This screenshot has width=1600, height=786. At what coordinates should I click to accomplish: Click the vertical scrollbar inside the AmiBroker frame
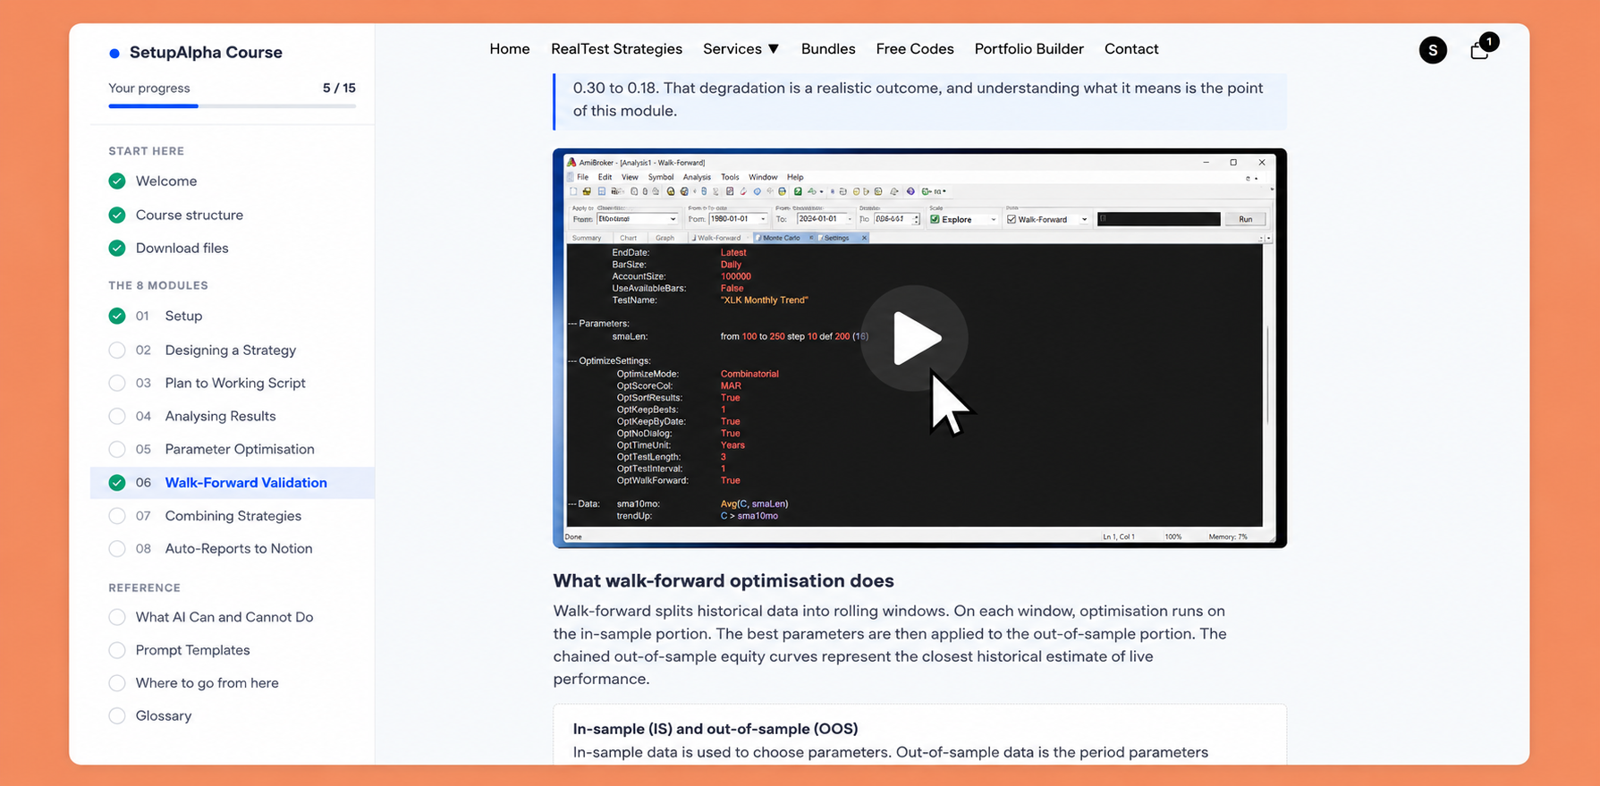[1268, 376]
